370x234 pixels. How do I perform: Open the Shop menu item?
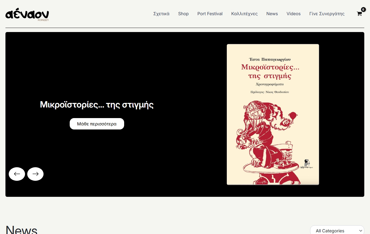(x=184, y=14)
